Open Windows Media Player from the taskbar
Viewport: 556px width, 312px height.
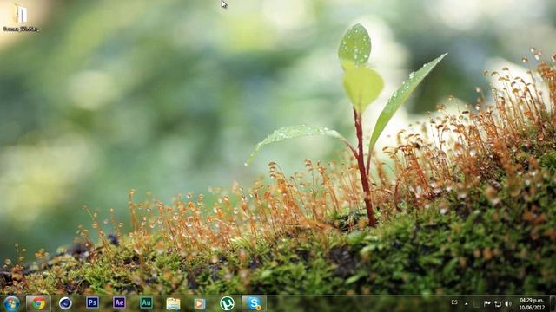pos(200,303)
